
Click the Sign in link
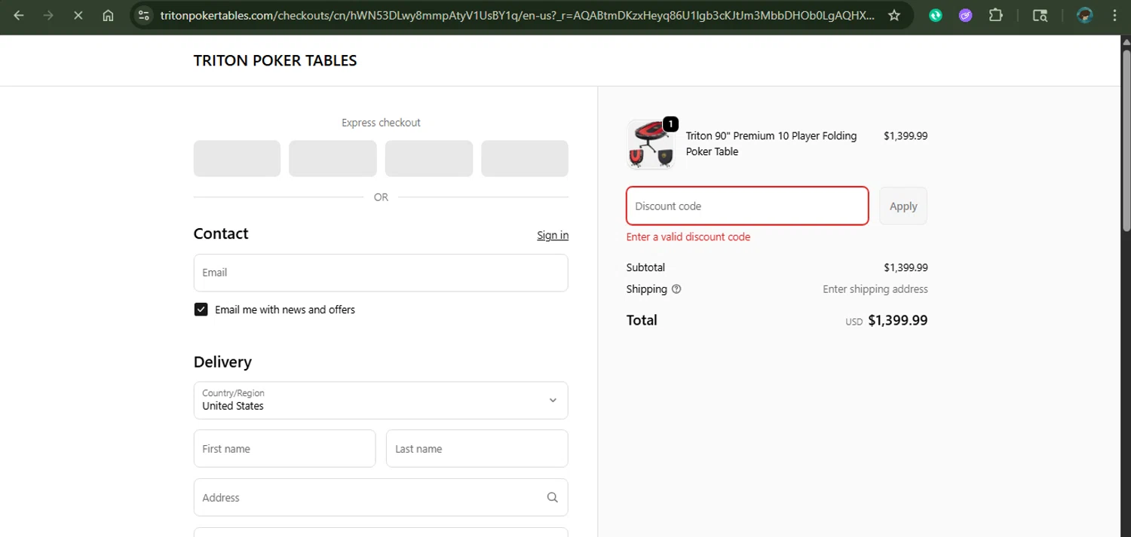tap(553, 236)
